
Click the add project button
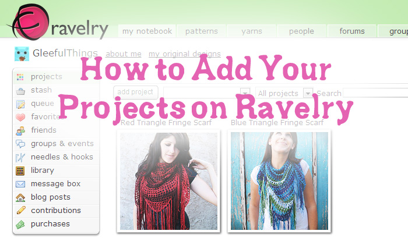click(x=135, y=92)
